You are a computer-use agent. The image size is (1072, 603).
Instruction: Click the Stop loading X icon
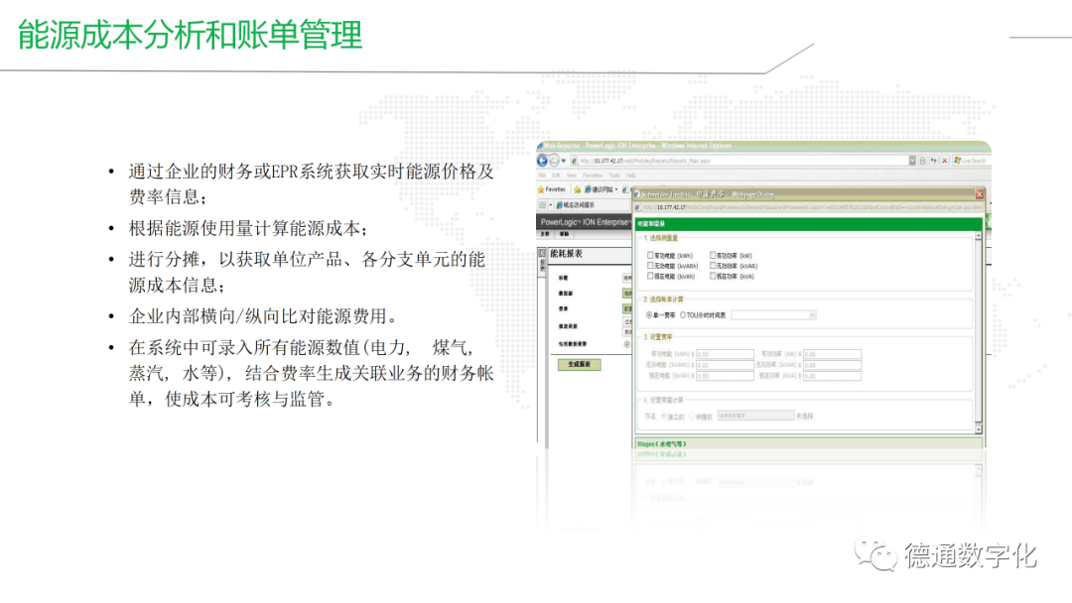pos(946,161)
